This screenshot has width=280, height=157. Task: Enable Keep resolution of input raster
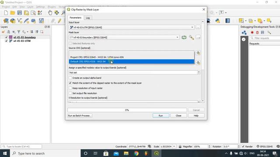pos(70,88)
